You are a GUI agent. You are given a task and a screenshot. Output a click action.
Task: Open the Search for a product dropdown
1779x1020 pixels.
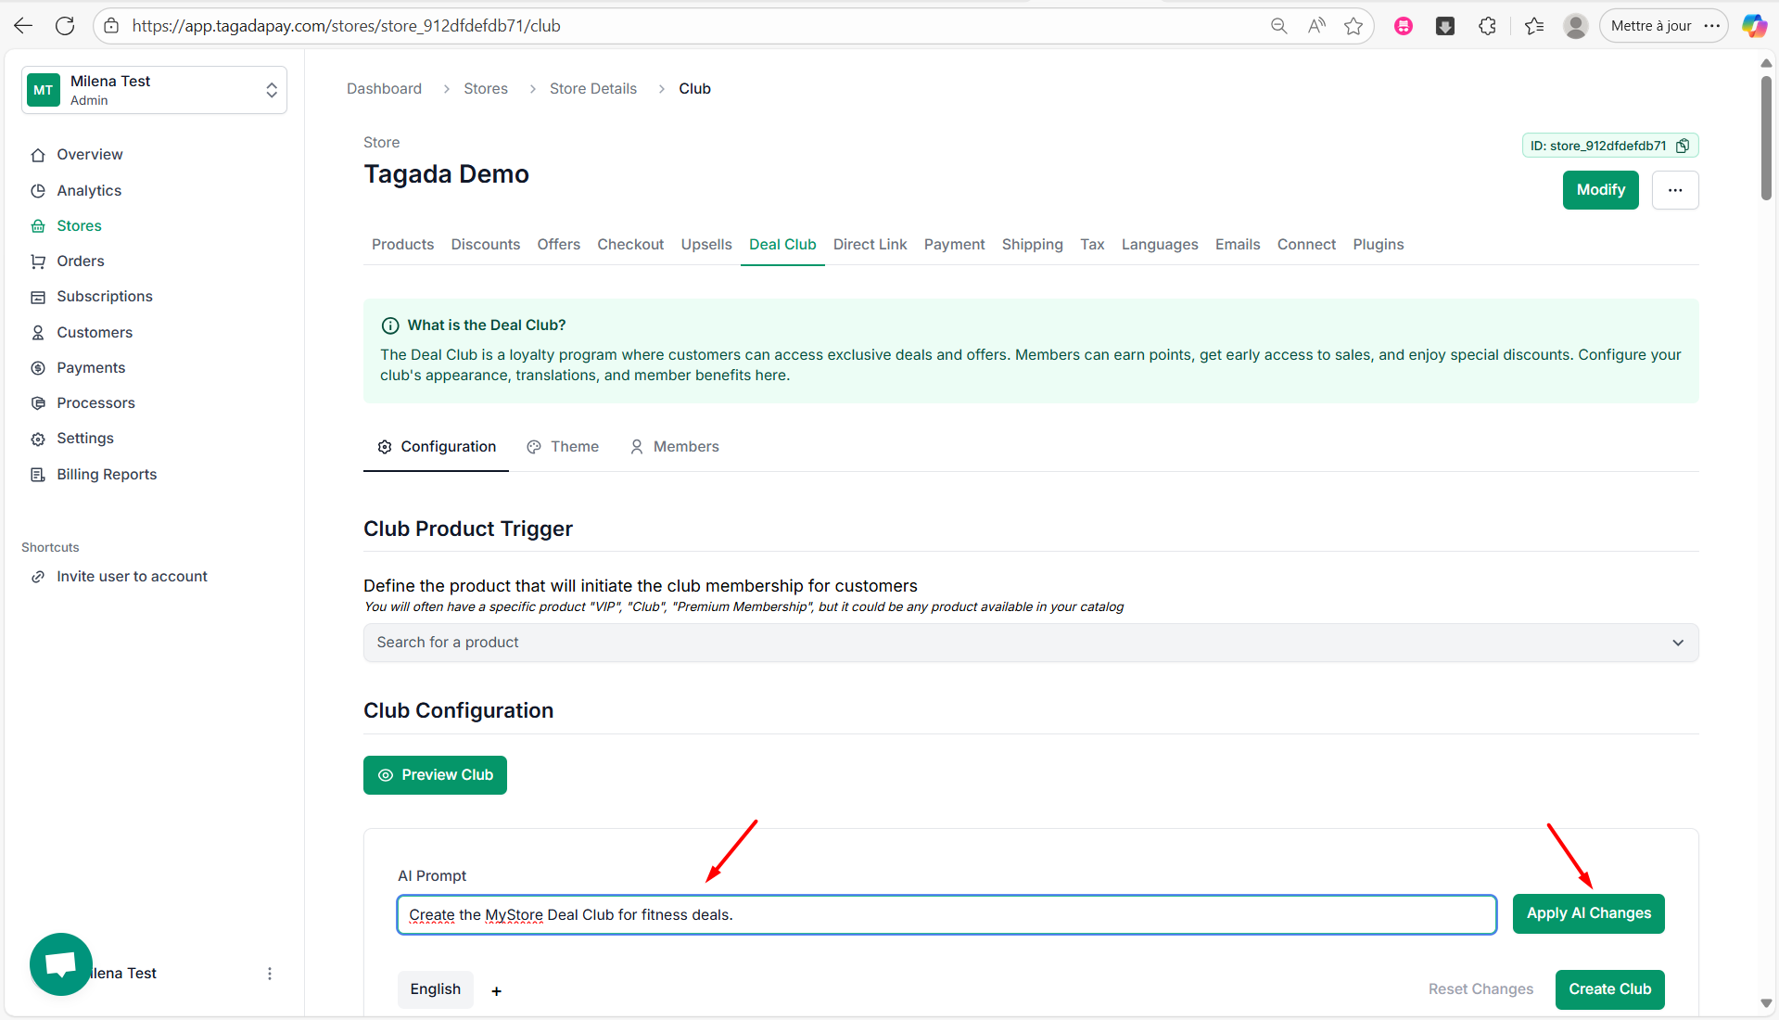pyautogui.click(x=1031, y=643)
